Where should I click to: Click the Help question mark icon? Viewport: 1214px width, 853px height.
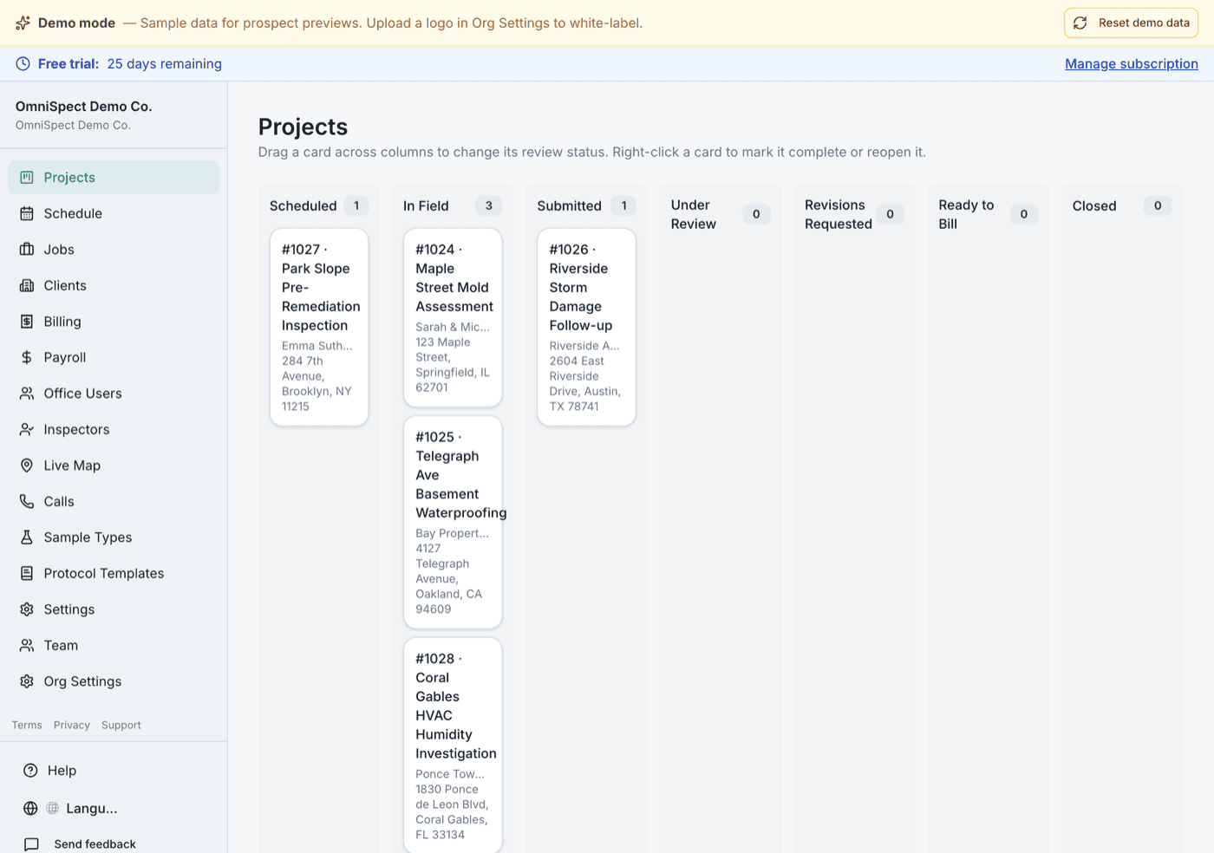pos(30,771)
